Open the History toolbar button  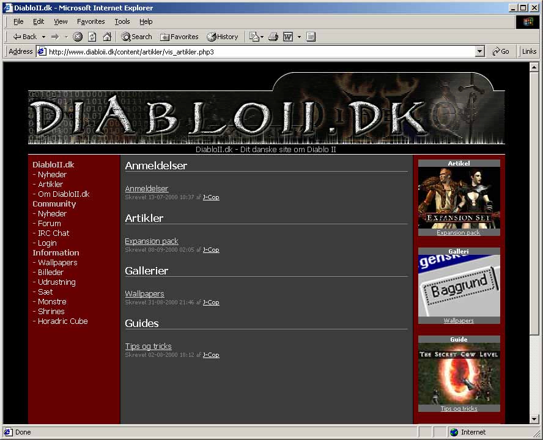click(x=223, y=37)
